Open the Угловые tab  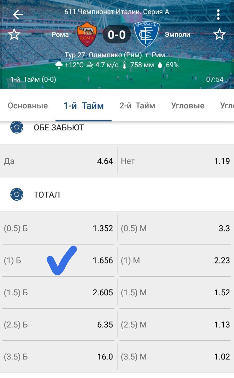[188, 106]
